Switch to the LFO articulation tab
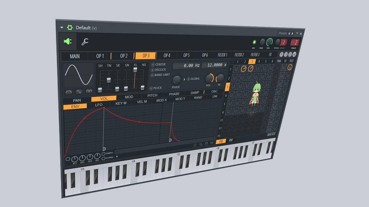This screenshot has height=207, width=369. pos(99,105)
